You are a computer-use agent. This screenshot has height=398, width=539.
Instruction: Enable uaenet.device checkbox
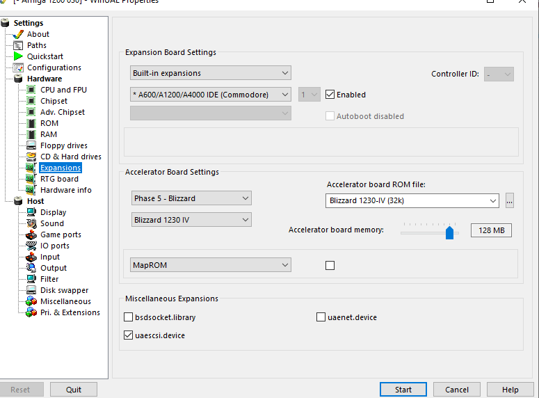click(x=321, y=317)
